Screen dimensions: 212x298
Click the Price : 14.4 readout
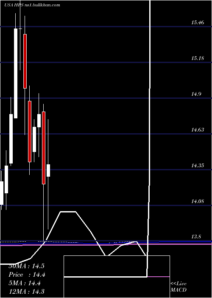pyautogui.click(x=27, y=275)
